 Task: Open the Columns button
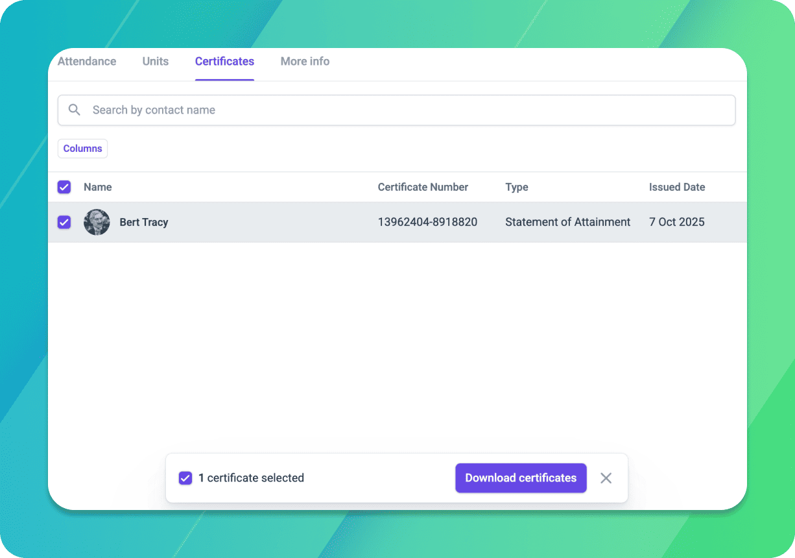(x=82, y=149)
